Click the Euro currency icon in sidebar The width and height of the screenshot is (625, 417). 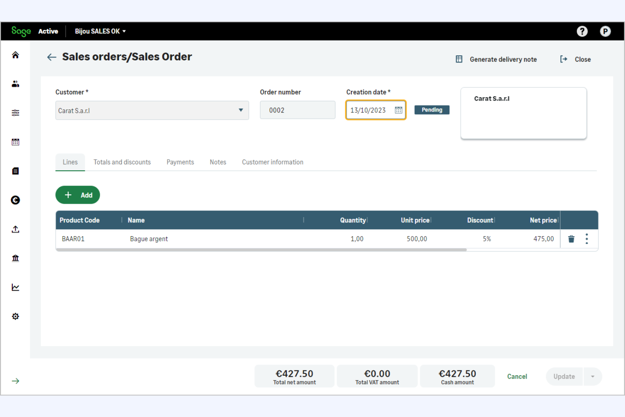pos(15,200)
